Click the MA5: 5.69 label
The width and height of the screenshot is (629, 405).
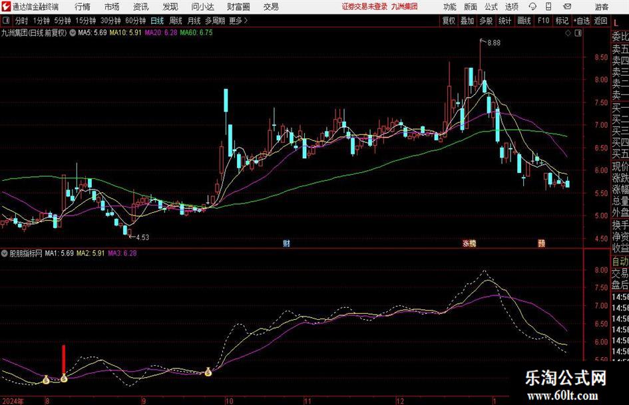93,33
